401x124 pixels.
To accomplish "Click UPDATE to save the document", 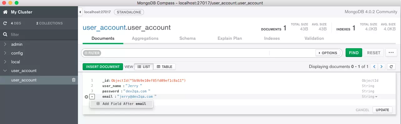I will (x=382, y=110).
